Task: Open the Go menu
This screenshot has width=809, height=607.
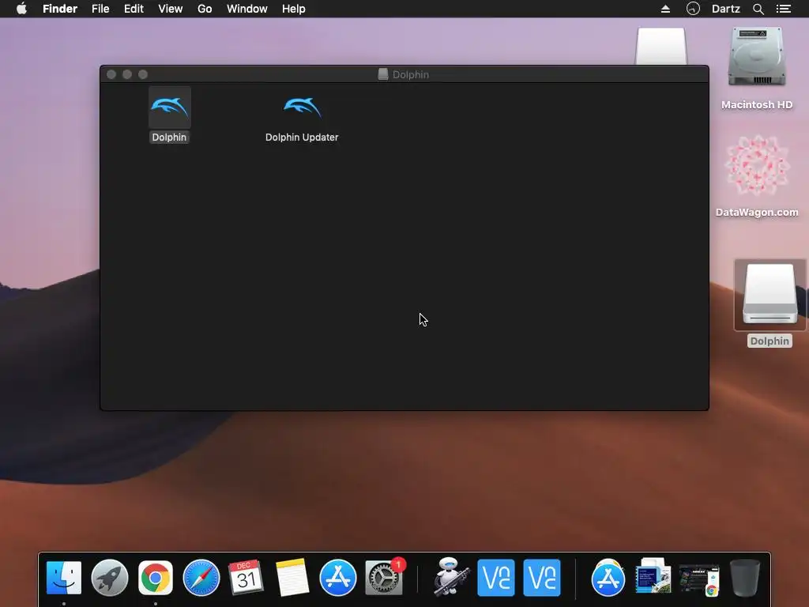Action: (205, 9)
